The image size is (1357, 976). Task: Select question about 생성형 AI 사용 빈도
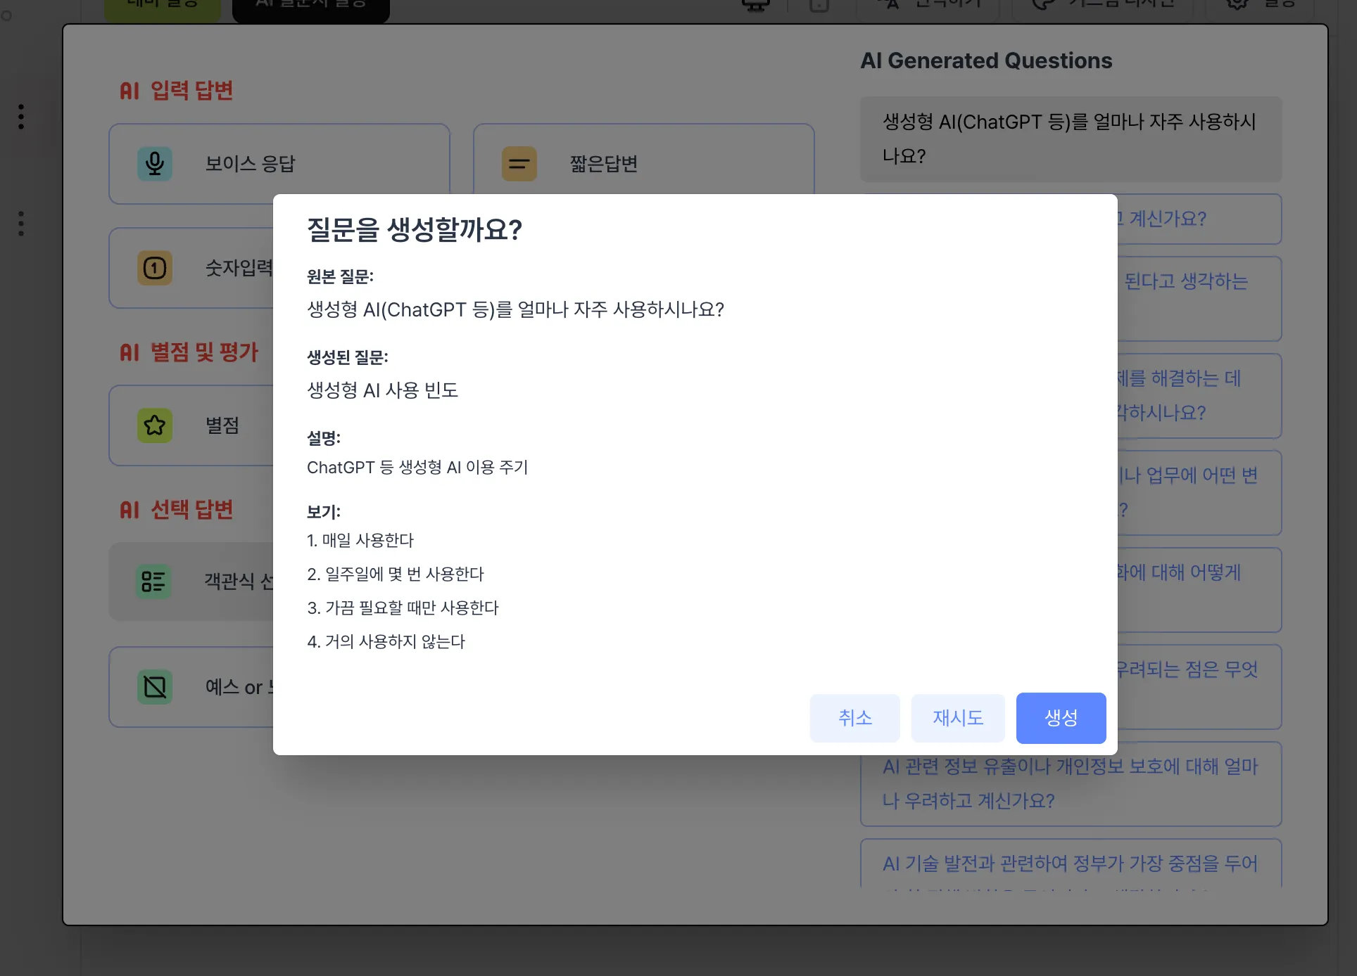click(1070, 139)
